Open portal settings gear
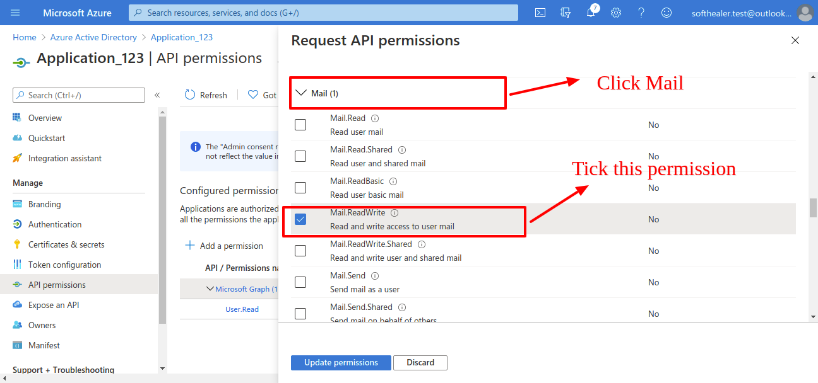Viewport: 818px width, 383px height. tap(616, 13)
